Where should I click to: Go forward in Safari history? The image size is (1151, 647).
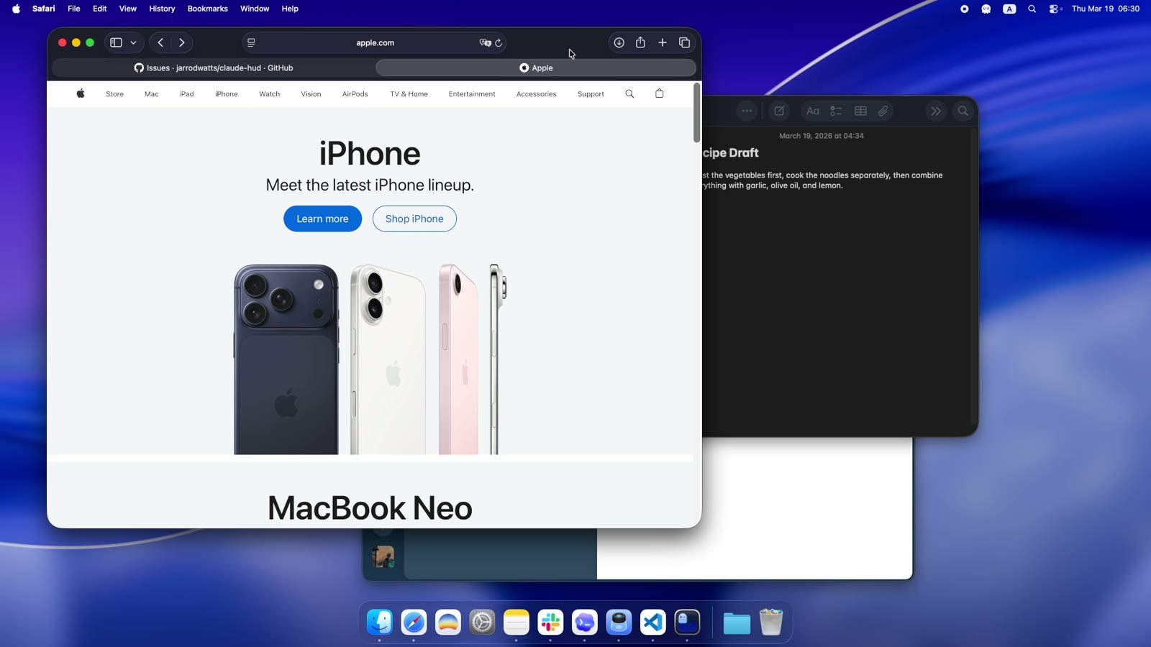pos(182,42)
